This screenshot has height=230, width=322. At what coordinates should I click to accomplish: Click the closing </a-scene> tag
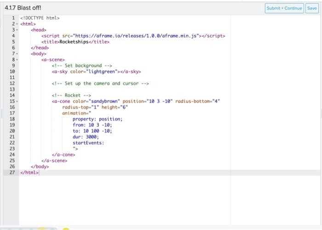(x=54, y=161)
